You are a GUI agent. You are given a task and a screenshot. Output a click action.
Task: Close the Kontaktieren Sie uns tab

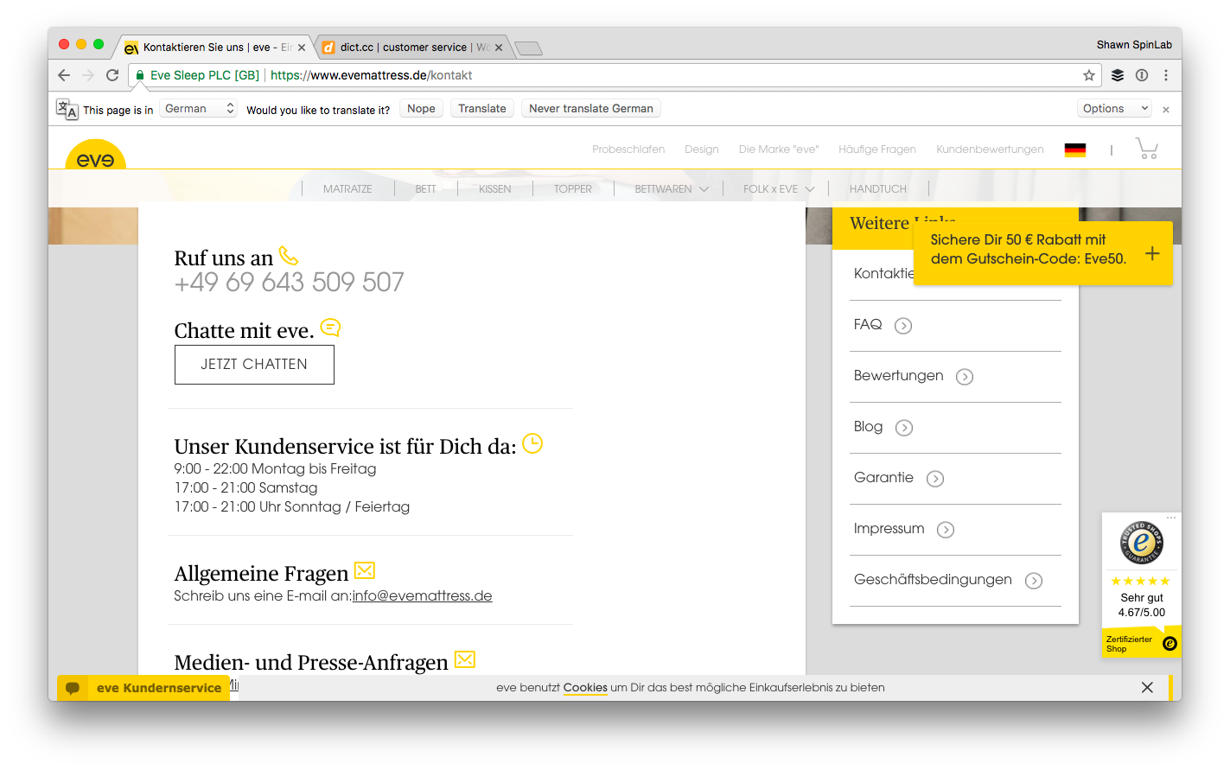[x=302, y=48]
